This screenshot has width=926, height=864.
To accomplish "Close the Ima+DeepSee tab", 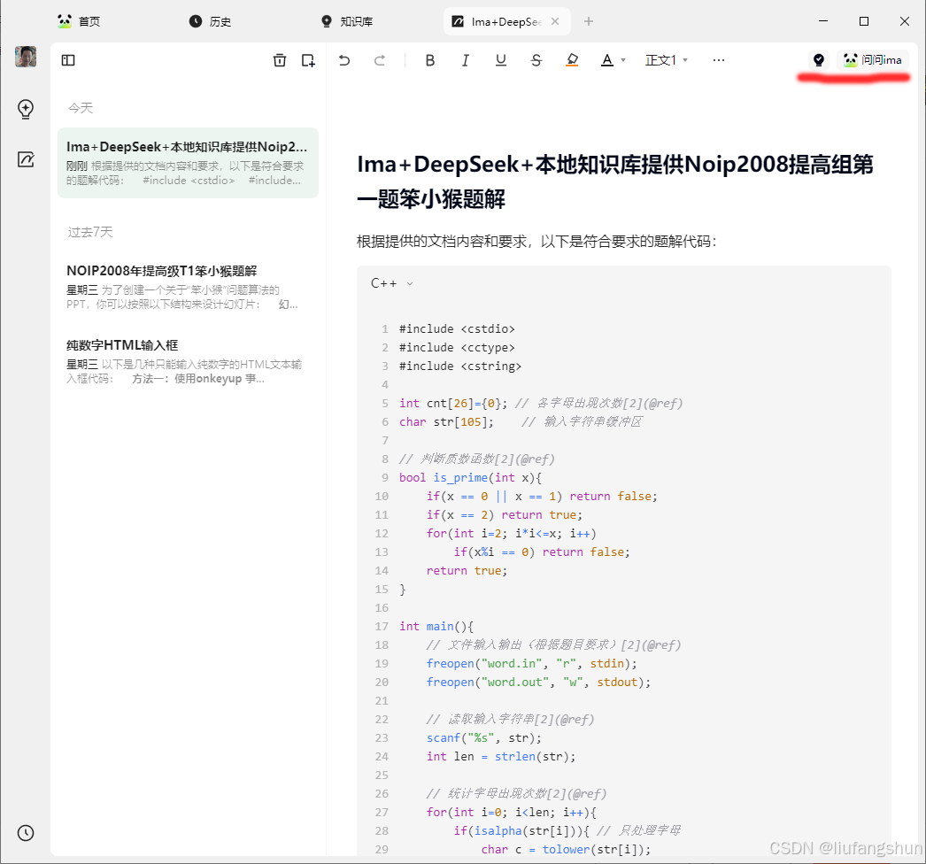I will click(554, 22).
